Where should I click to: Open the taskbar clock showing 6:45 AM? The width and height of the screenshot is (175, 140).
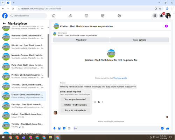coord(163,137)
